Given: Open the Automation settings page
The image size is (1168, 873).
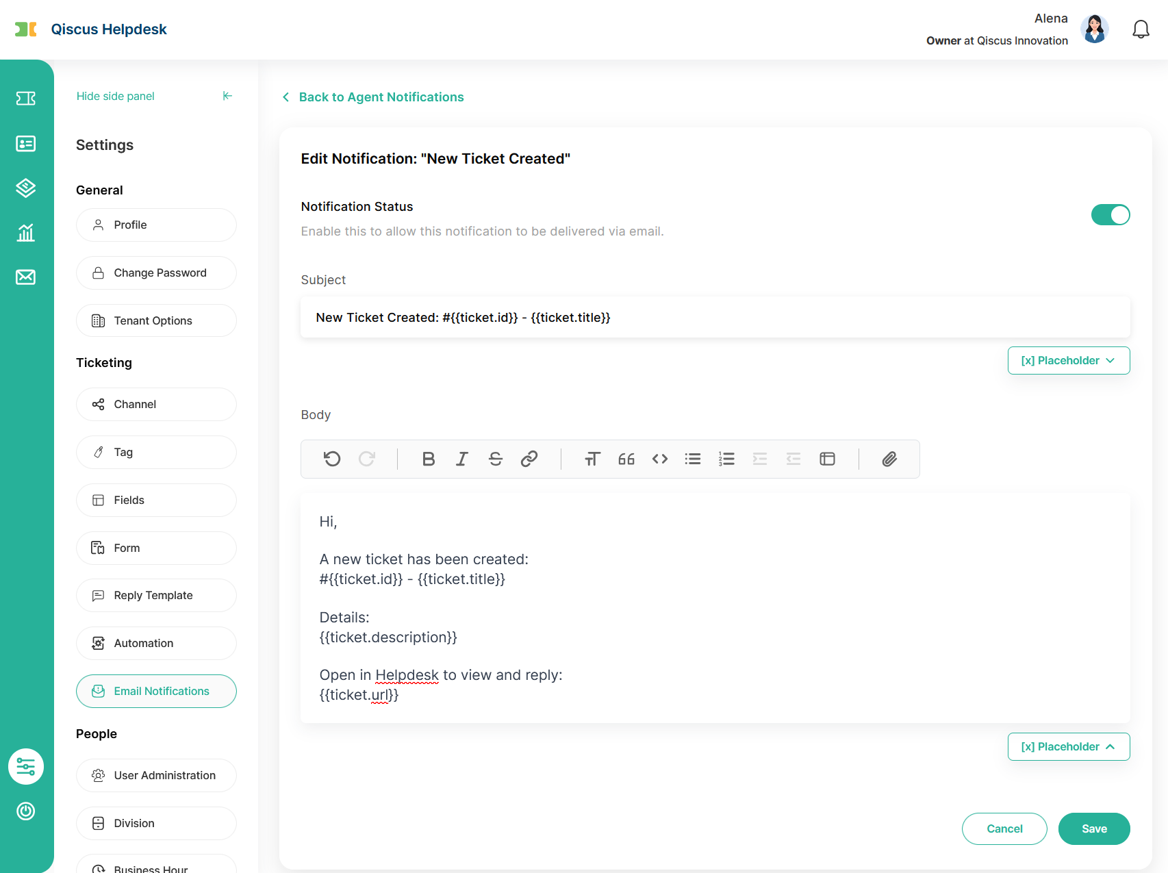Looking at the screenshot, I should (x=157, y=644).
